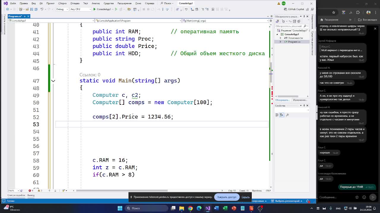Viewport: 380px width, 213px height.
Task: Expand the Program.cs node in Solution Explorer
Action: click(281, 42)
